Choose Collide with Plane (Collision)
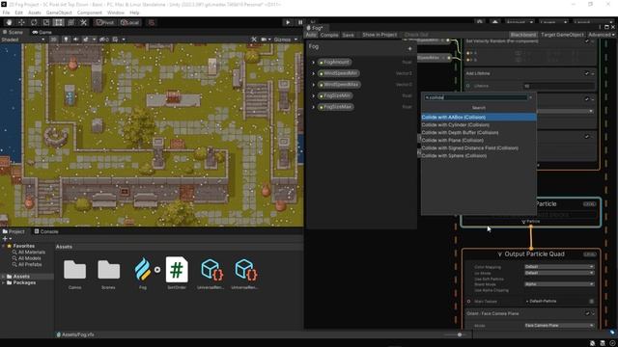This screenshot has width=618, height=347. (x=479, y=140)
